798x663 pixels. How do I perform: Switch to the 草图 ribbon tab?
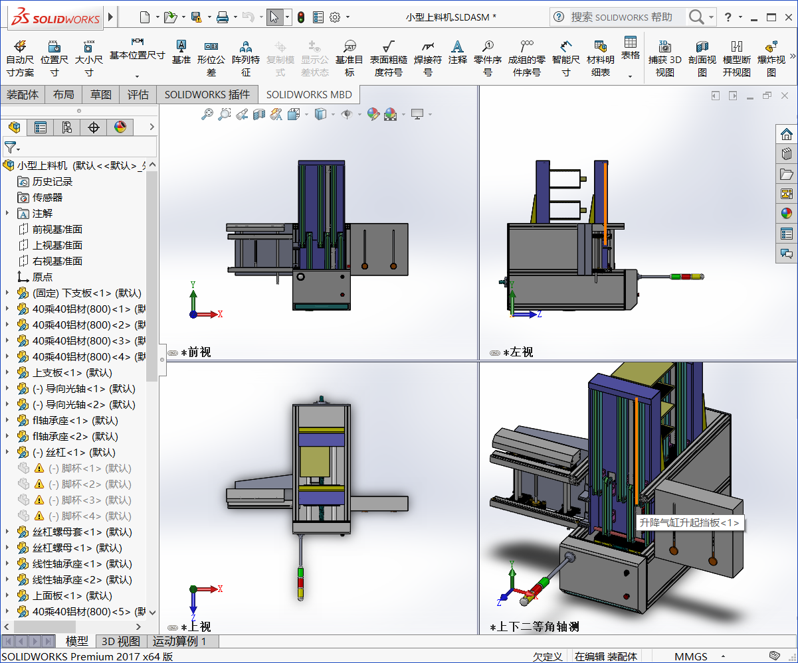point(101,94)
